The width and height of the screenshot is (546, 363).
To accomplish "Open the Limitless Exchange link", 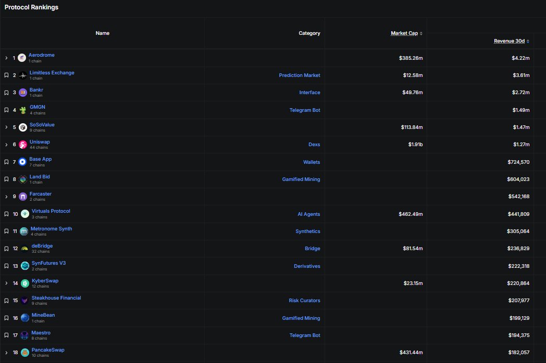I will click(52, 73).
